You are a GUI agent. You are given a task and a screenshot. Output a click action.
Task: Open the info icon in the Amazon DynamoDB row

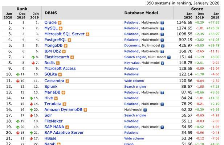coord(145,110)
